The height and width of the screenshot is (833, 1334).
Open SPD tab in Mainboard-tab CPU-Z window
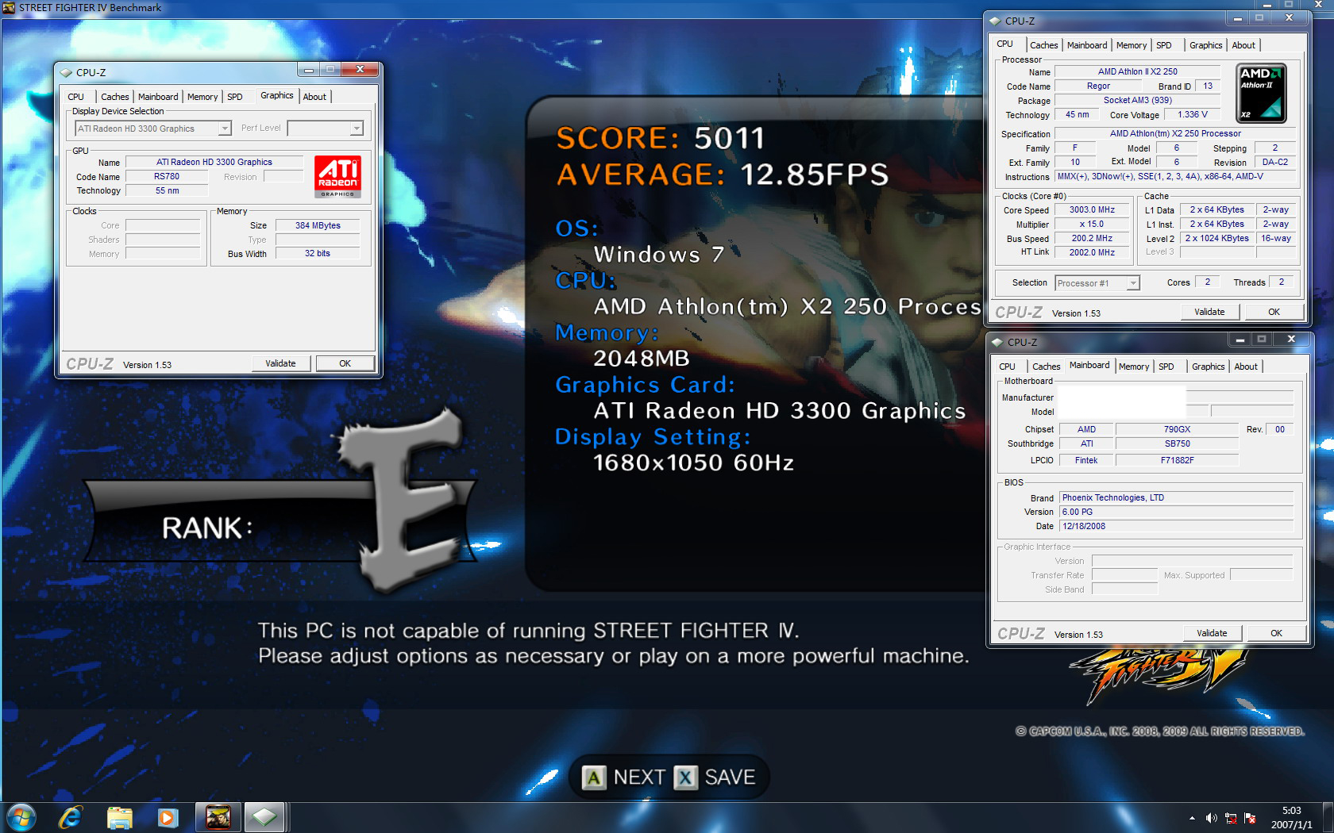(1166, 367)
